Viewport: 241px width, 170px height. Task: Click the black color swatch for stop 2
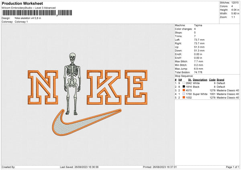[x=184, y=87]
